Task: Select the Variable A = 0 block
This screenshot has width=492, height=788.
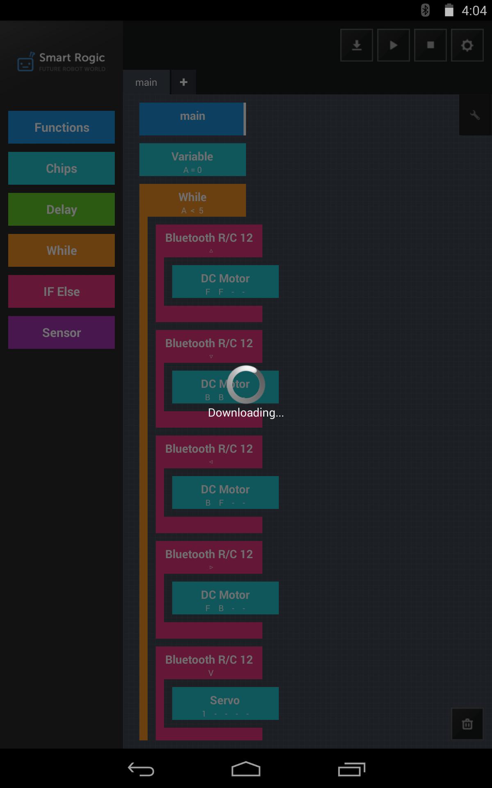Action: [193, 160]
